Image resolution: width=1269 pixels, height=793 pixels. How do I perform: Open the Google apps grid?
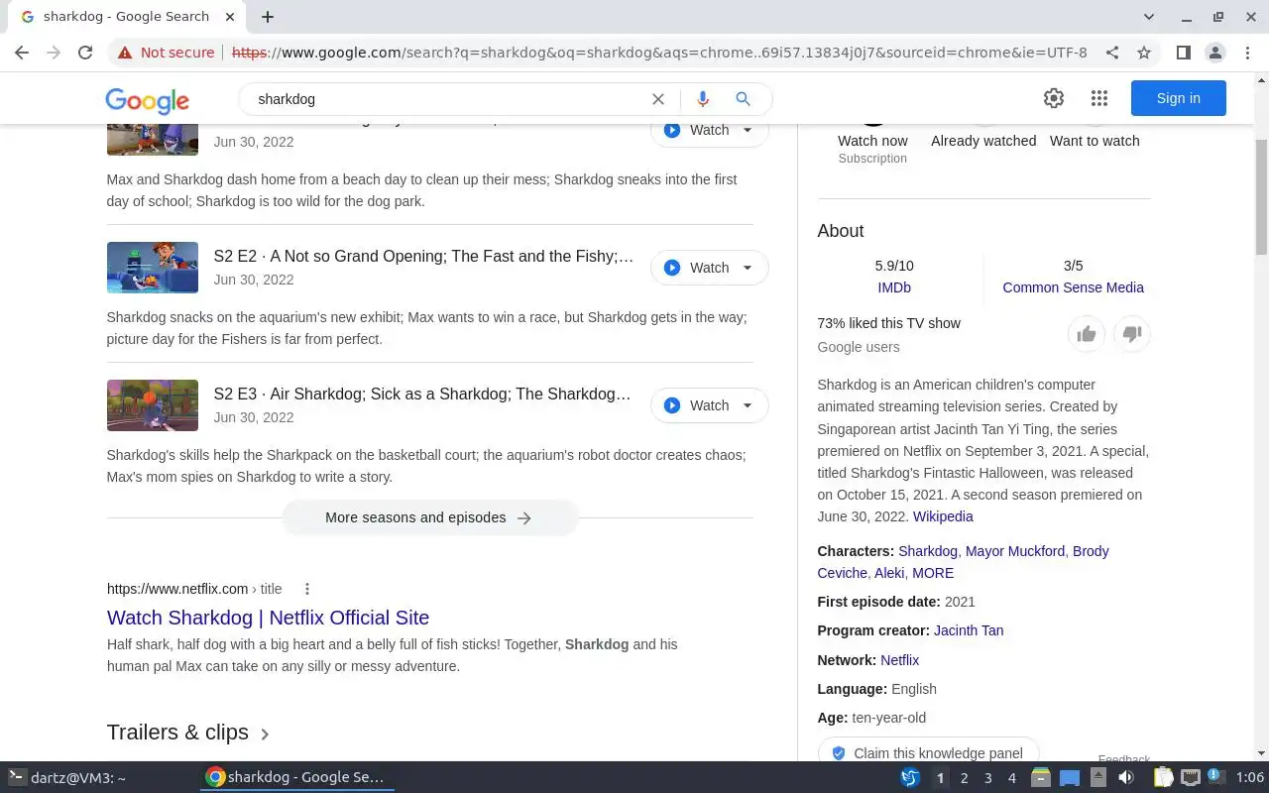pyautogui.click(x=1098, y=98)
